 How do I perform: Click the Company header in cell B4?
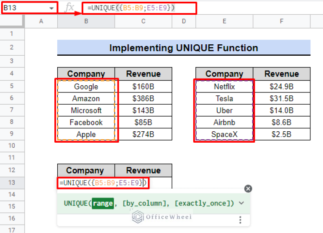86,74
